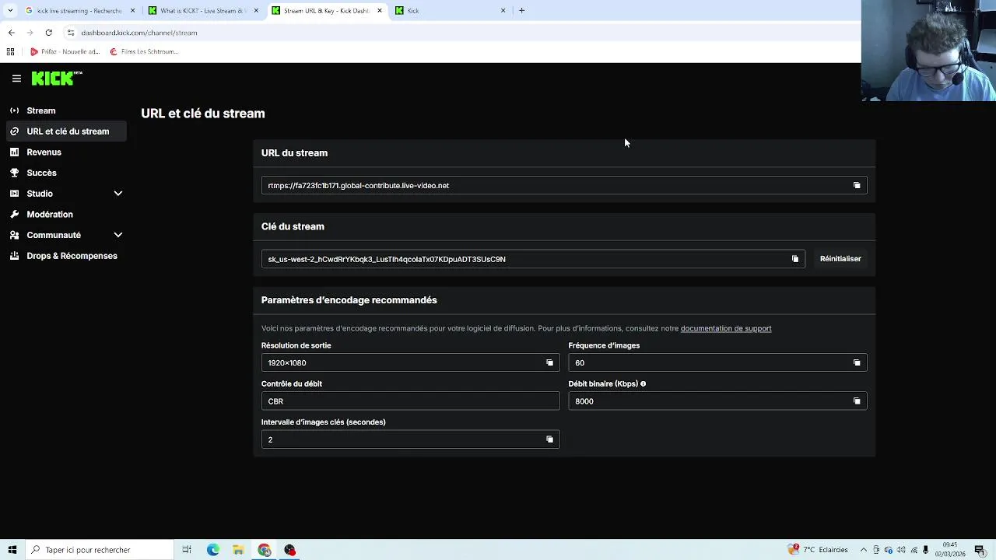This screenshot has height=560, width=996.
Task: Open the Windows Start menu
Action: pos(12,550)
